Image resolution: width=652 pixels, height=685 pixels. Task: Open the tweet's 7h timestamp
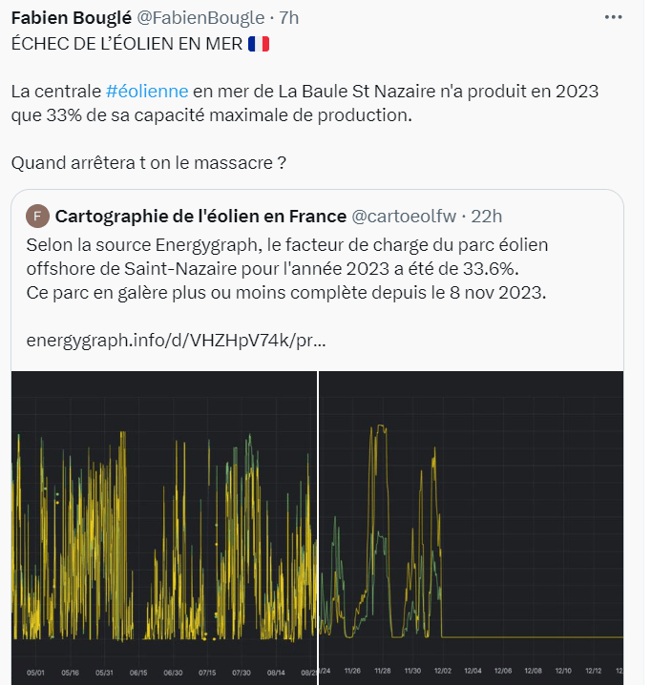point(288,18)
